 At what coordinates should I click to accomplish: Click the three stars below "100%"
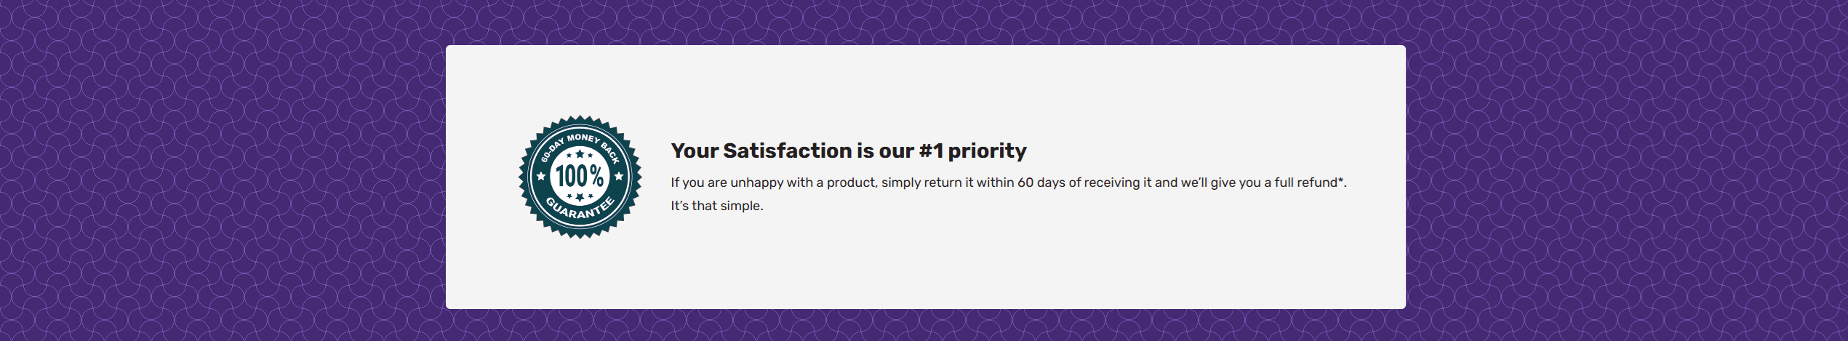580,196
